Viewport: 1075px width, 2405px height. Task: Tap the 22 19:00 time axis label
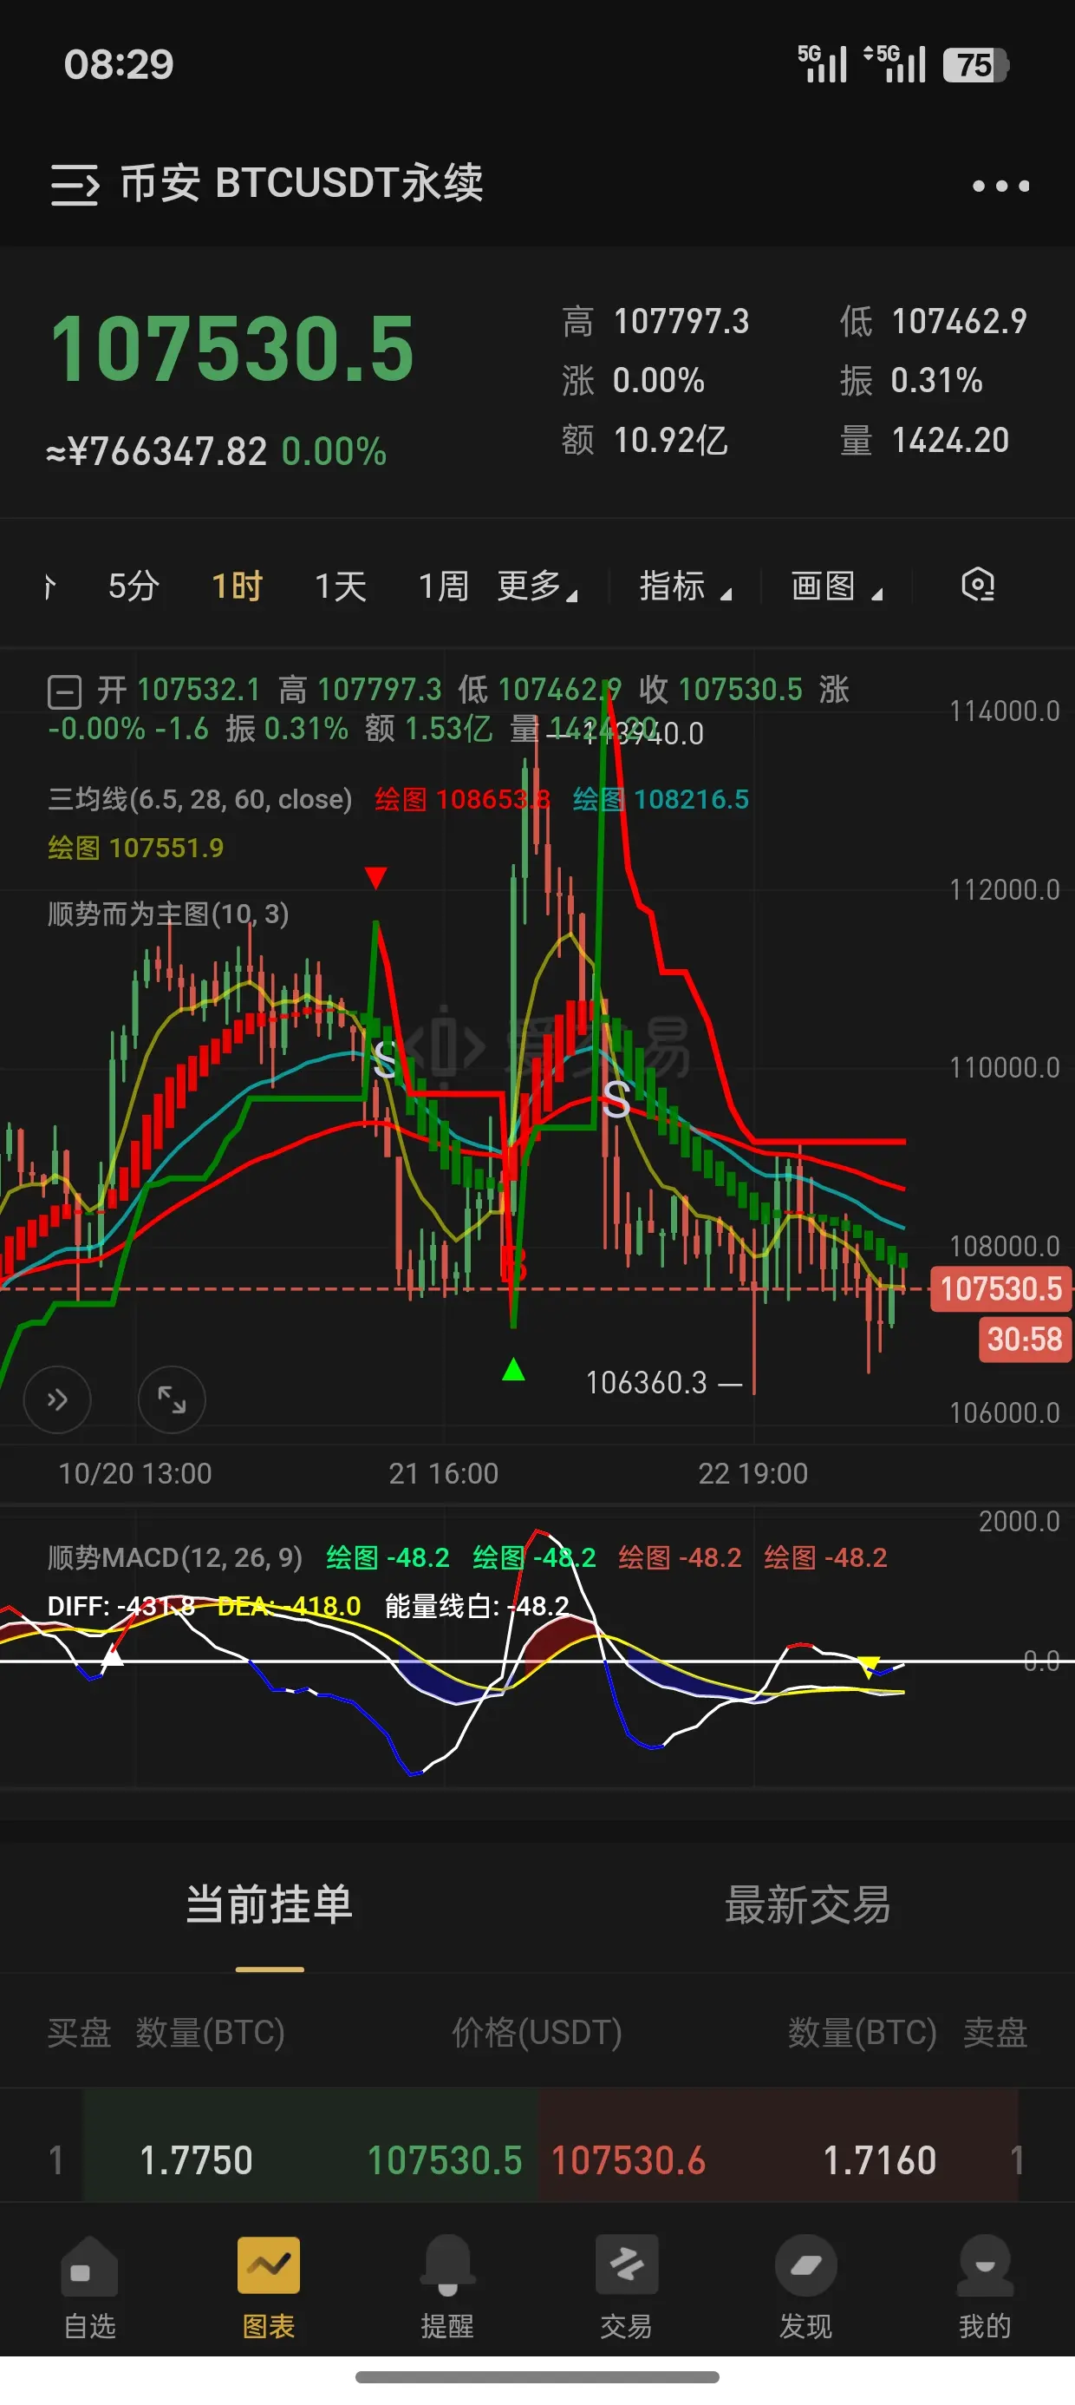click(753, 1473)
